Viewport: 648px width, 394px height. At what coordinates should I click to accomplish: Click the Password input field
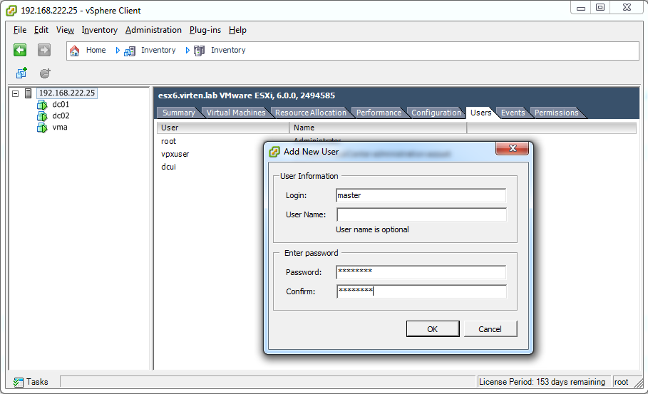[421, 272]
